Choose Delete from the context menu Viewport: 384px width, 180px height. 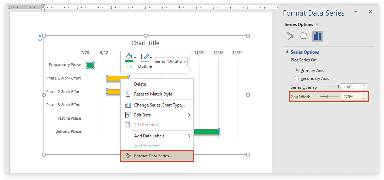pos(157,84)
